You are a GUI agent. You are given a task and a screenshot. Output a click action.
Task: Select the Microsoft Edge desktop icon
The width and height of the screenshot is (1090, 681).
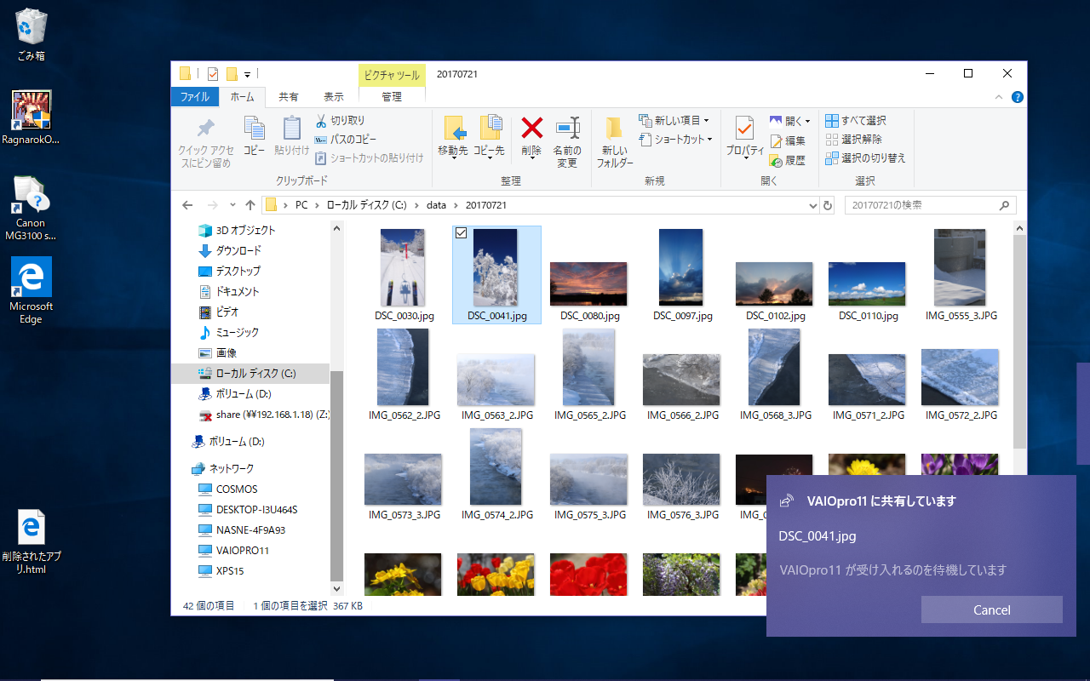click(x=31, y=290)
